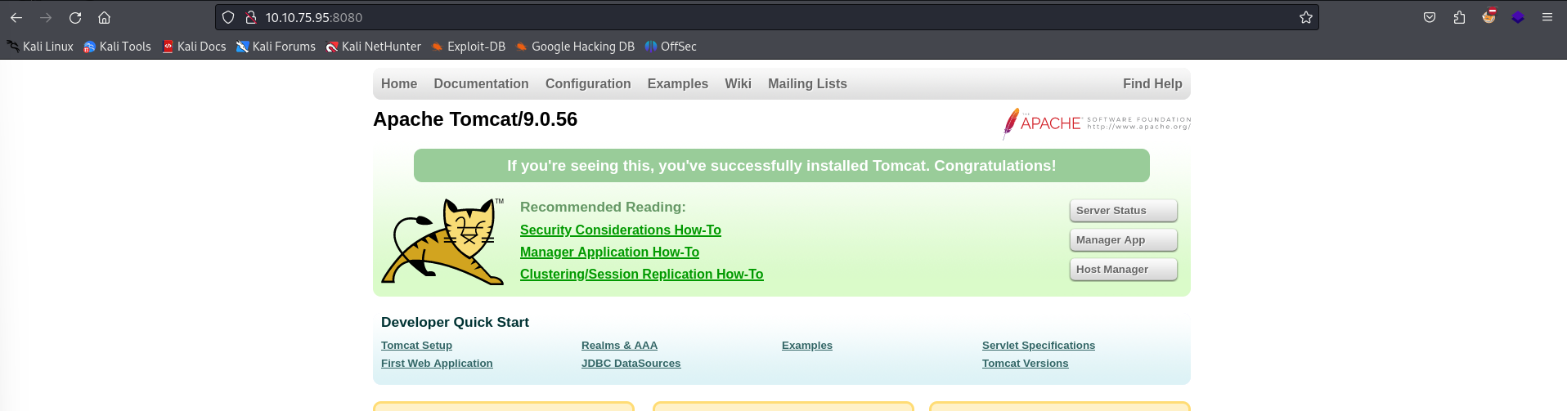Screen dimensions: 1567x411
Task: Open Security Considerations How-To link
Action: point(620,230)
